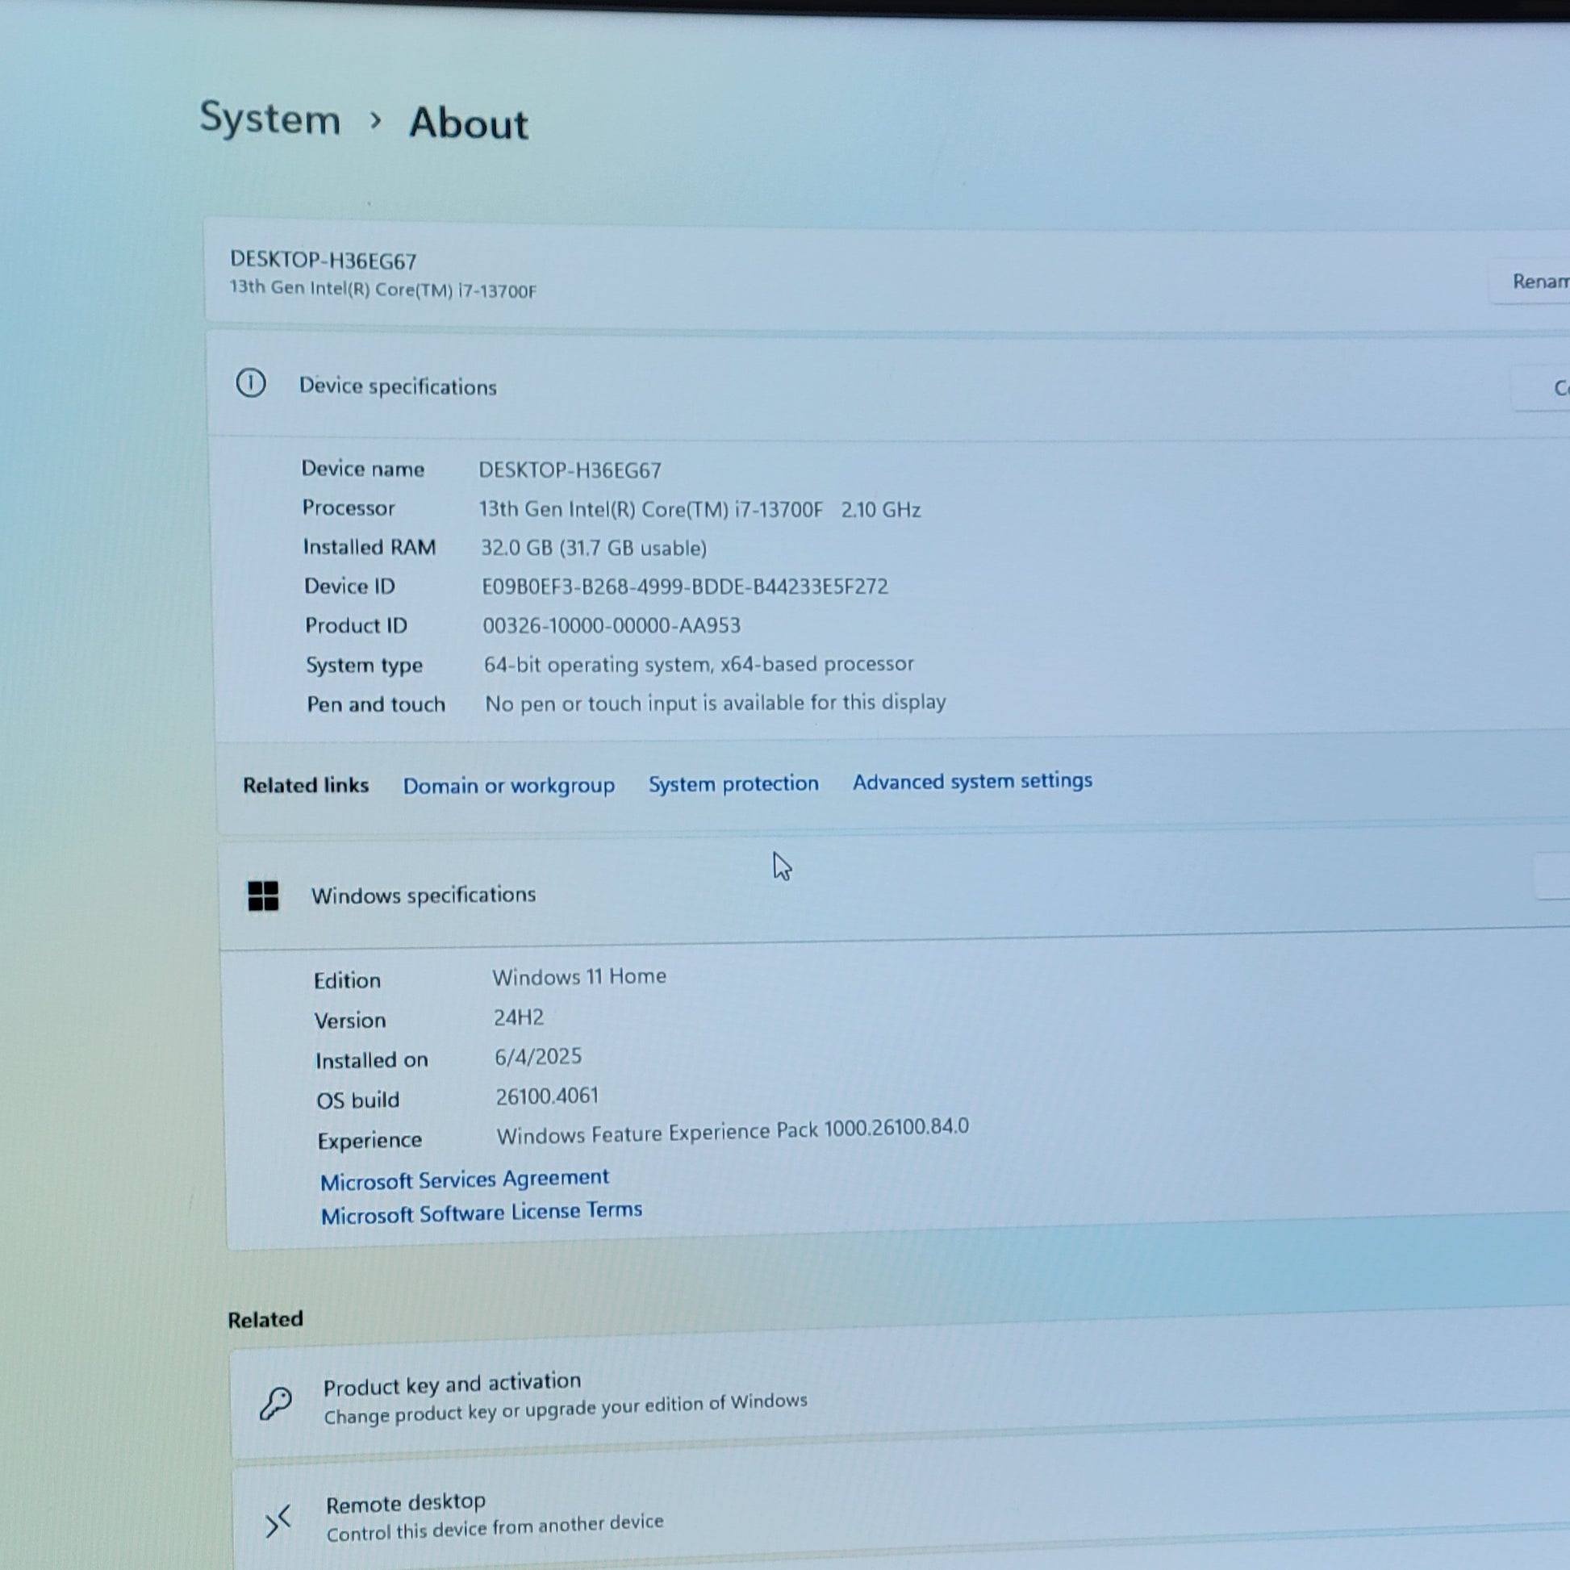The height and width of the screenshot is (1570, 1570).
Task: Click the Windows logo icon
Action: (x=262, y=896)
